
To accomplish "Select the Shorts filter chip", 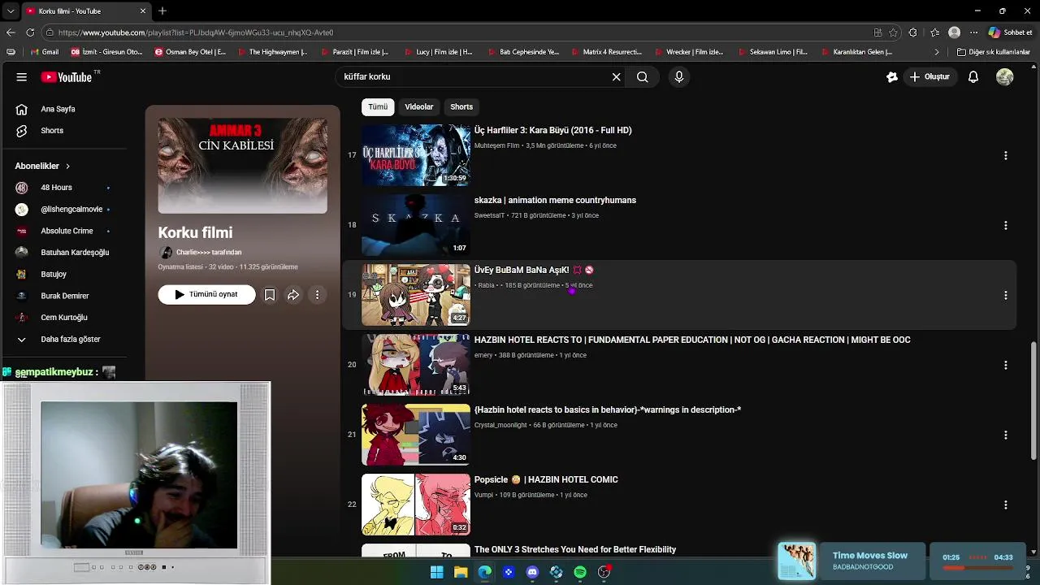I will 461,107.
